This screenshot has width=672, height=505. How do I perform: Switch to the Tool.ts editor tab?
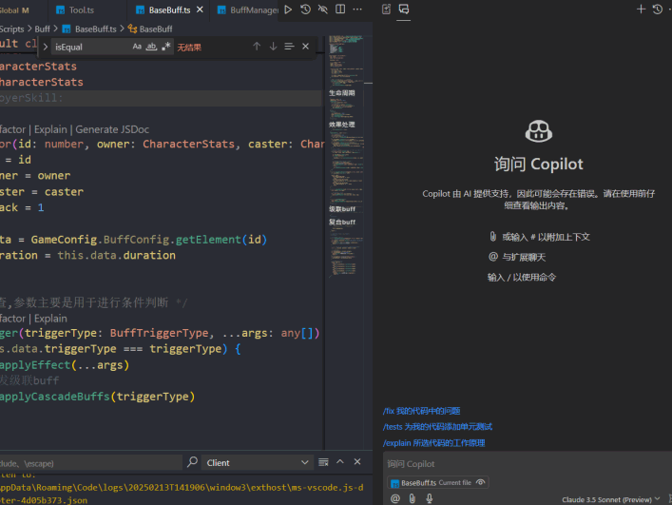coord(81,10)
